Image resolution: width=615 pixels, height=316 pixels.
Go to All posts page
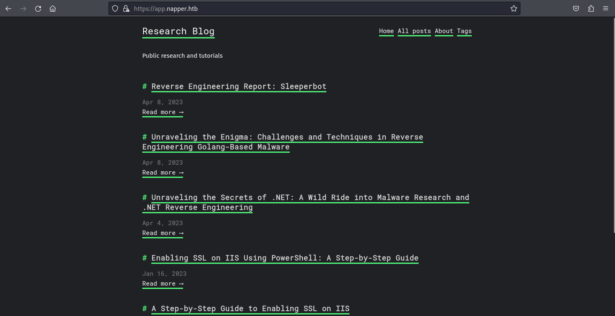414,31
